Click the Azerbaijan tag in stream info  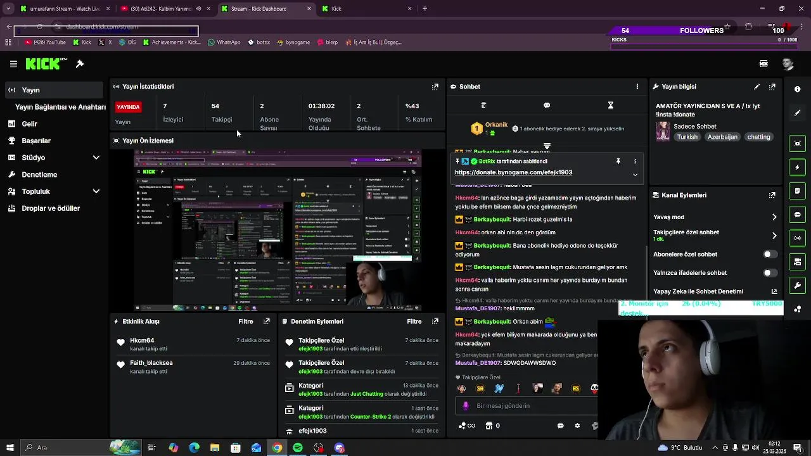point(722,137)
